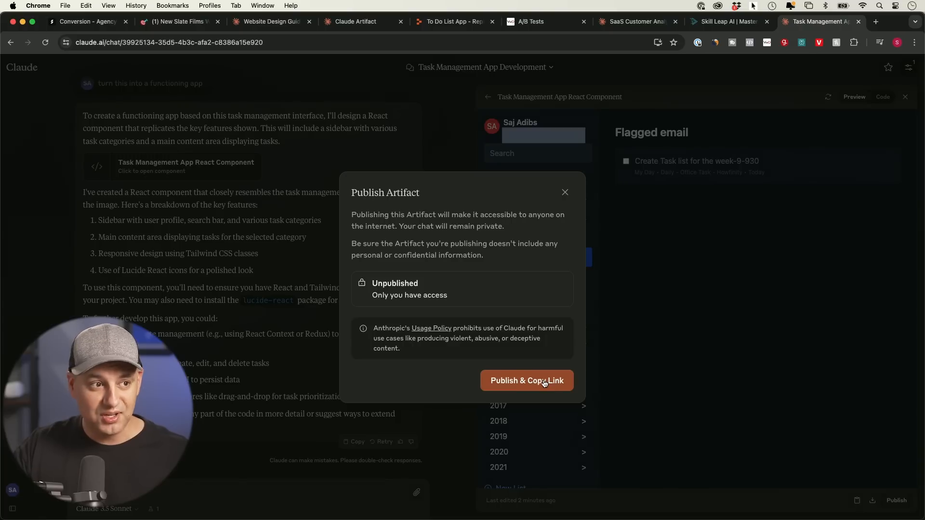925x520 pixels.
Task: Click the Claude logo in the sidebar
Action: (22, 67)
